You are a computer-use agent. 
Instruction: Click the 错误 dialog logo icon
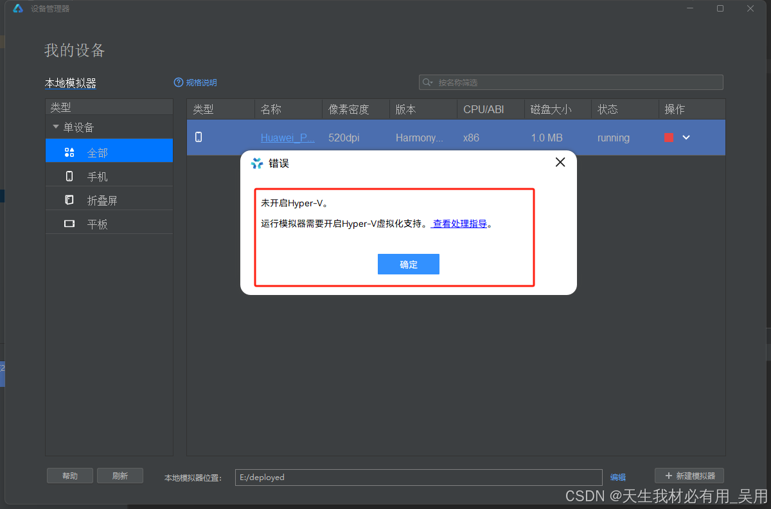[257, 163]
